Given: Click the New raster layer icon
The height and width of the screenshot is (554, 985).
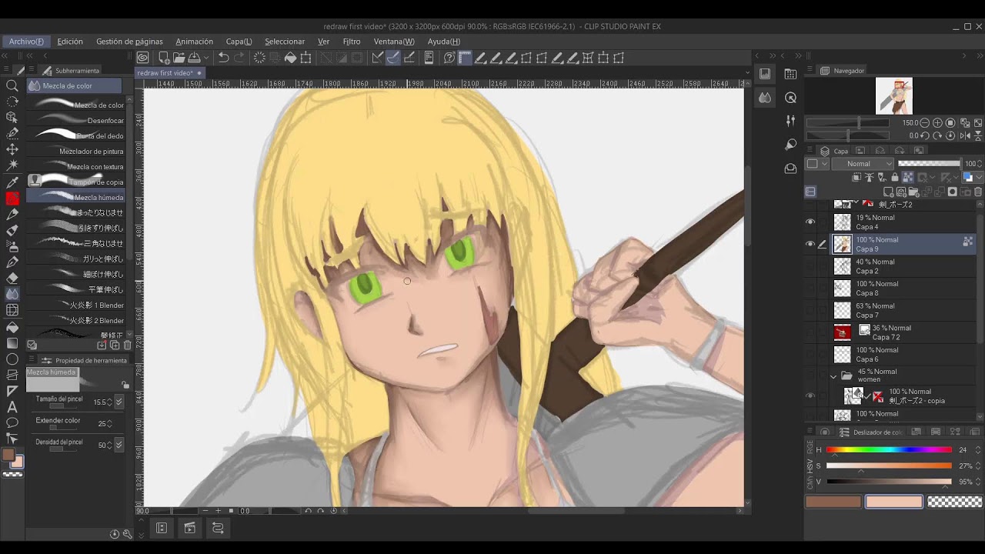Looking at the screenshot, I should (x=888, y=192).
